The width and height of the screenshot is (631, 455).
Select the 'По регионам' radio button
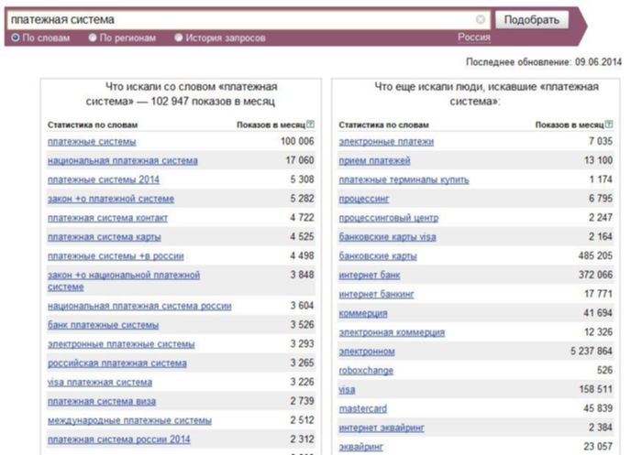(93, 38)
